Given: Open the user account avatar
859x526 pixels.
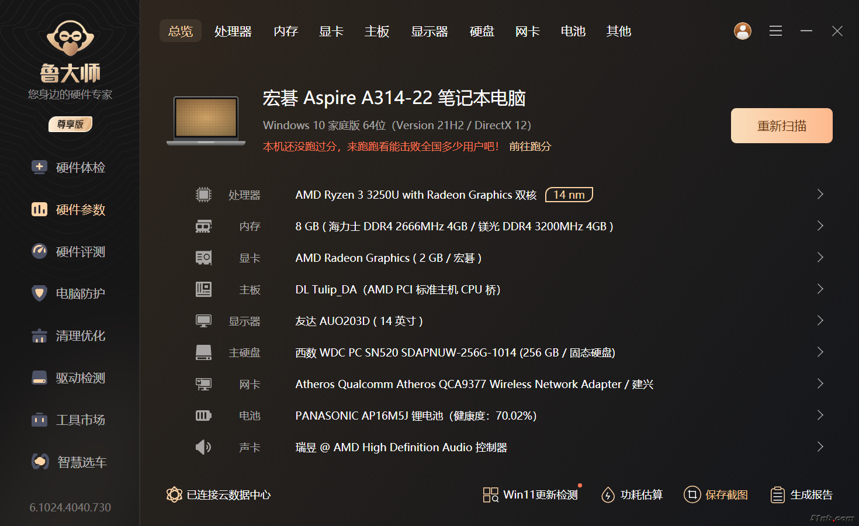Looking at the screenshot, I should tap(743, 31).
